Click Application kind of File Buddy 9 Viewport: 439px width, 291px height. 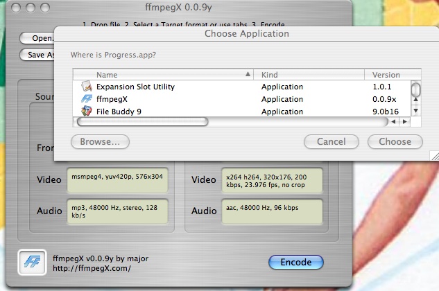pos(282,112)
